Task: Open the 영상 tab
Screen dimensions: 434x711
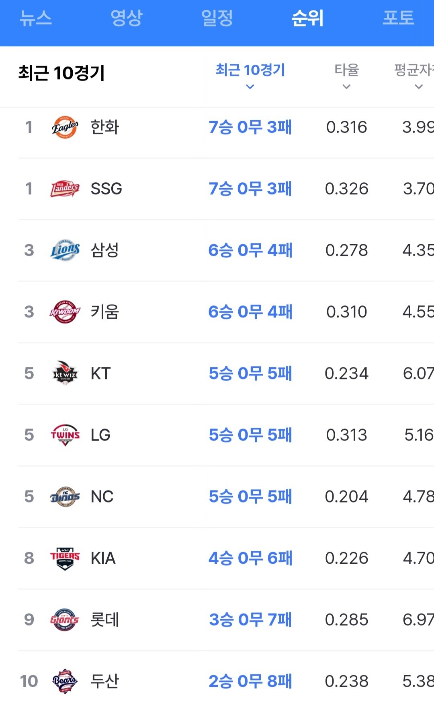Action: point(127,18)
